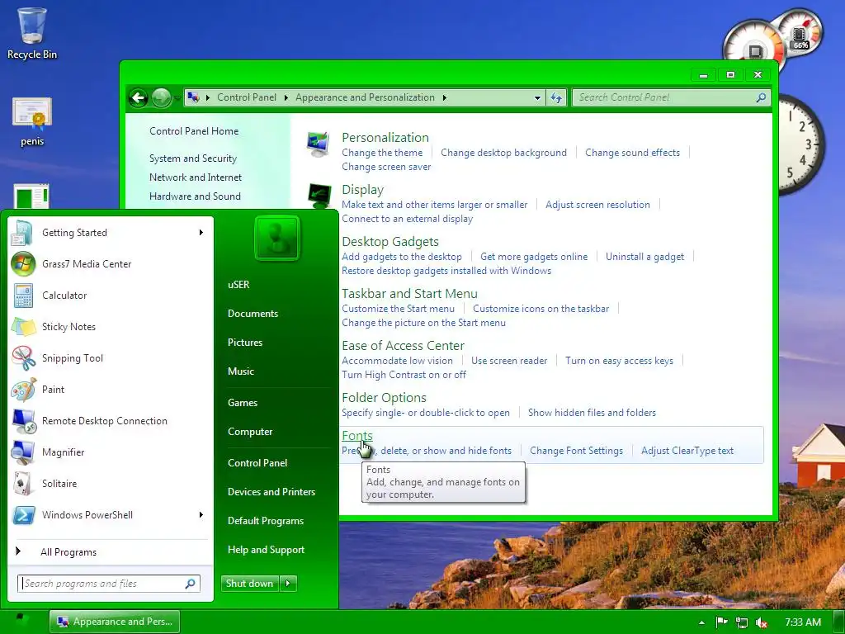
Task: Click Uninstall a gadget link
Action: 645,257
